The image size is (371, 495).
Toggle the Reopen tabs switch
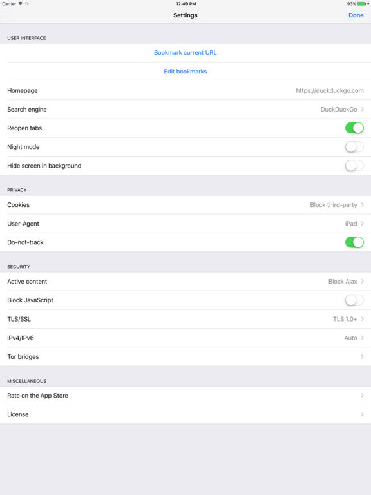(x=354, y=128)
